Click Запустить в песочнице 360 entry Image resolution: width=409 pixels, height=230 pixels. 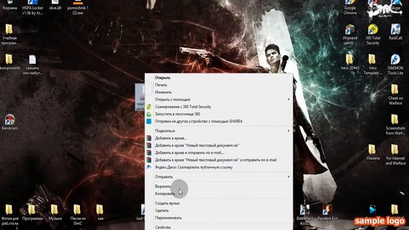tap(219, 114)
